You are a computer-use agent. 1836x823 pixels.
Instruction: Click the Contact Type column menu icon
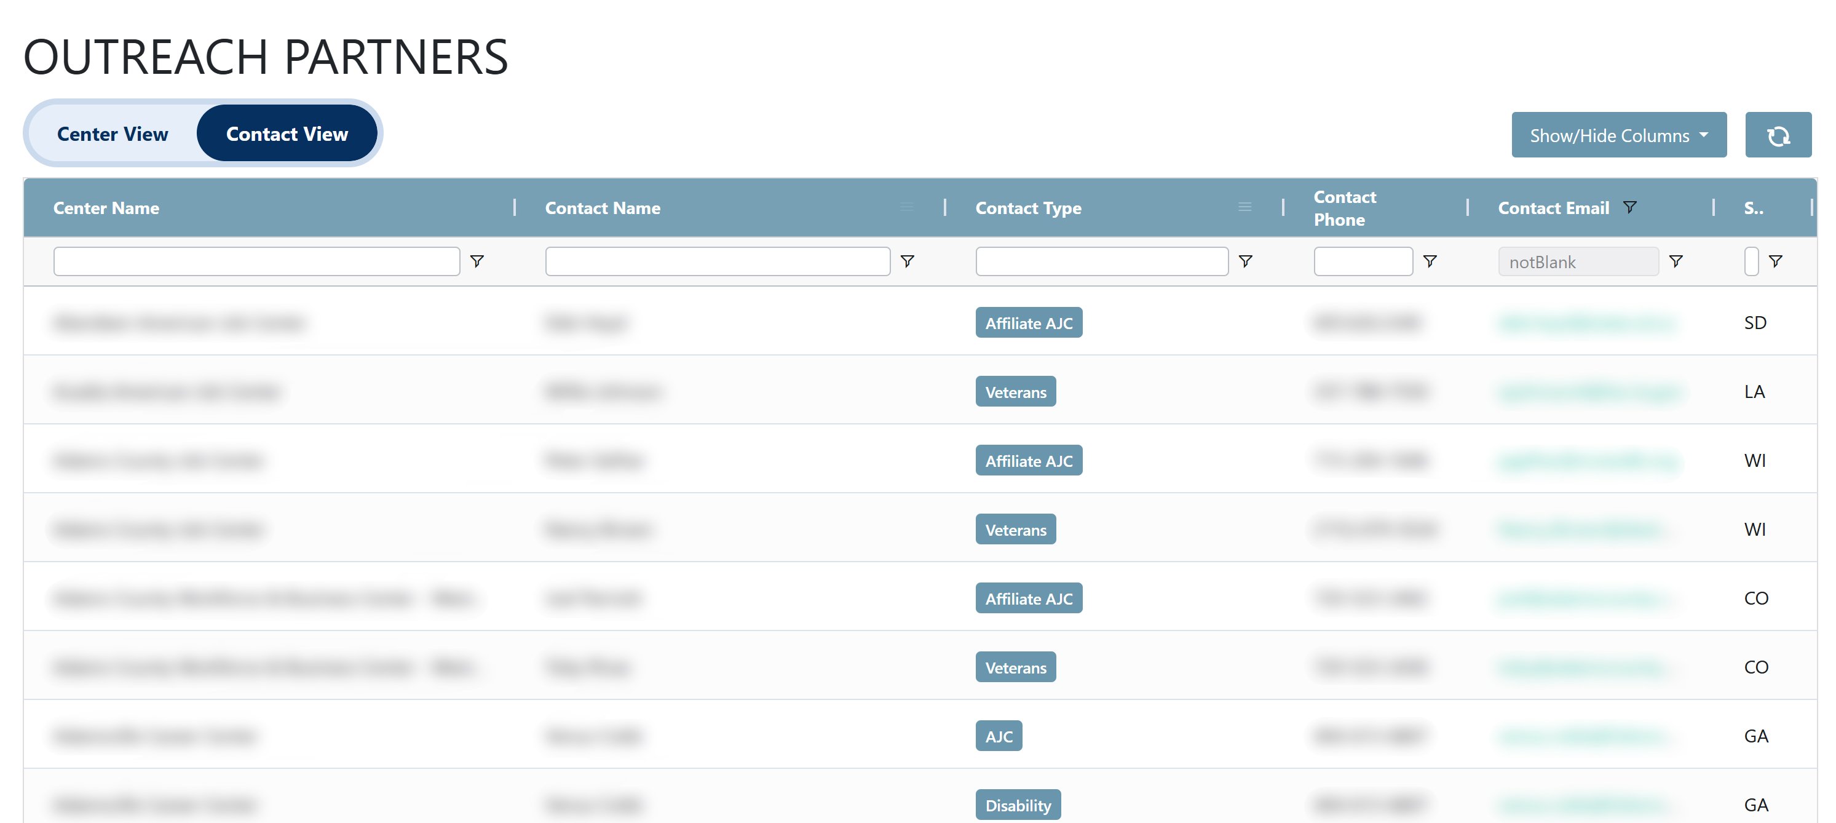1244,207
